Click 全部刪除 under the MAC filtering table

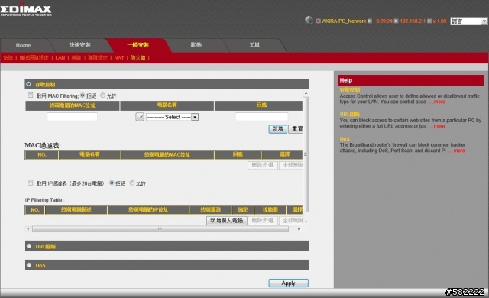(x=291, y=165)
